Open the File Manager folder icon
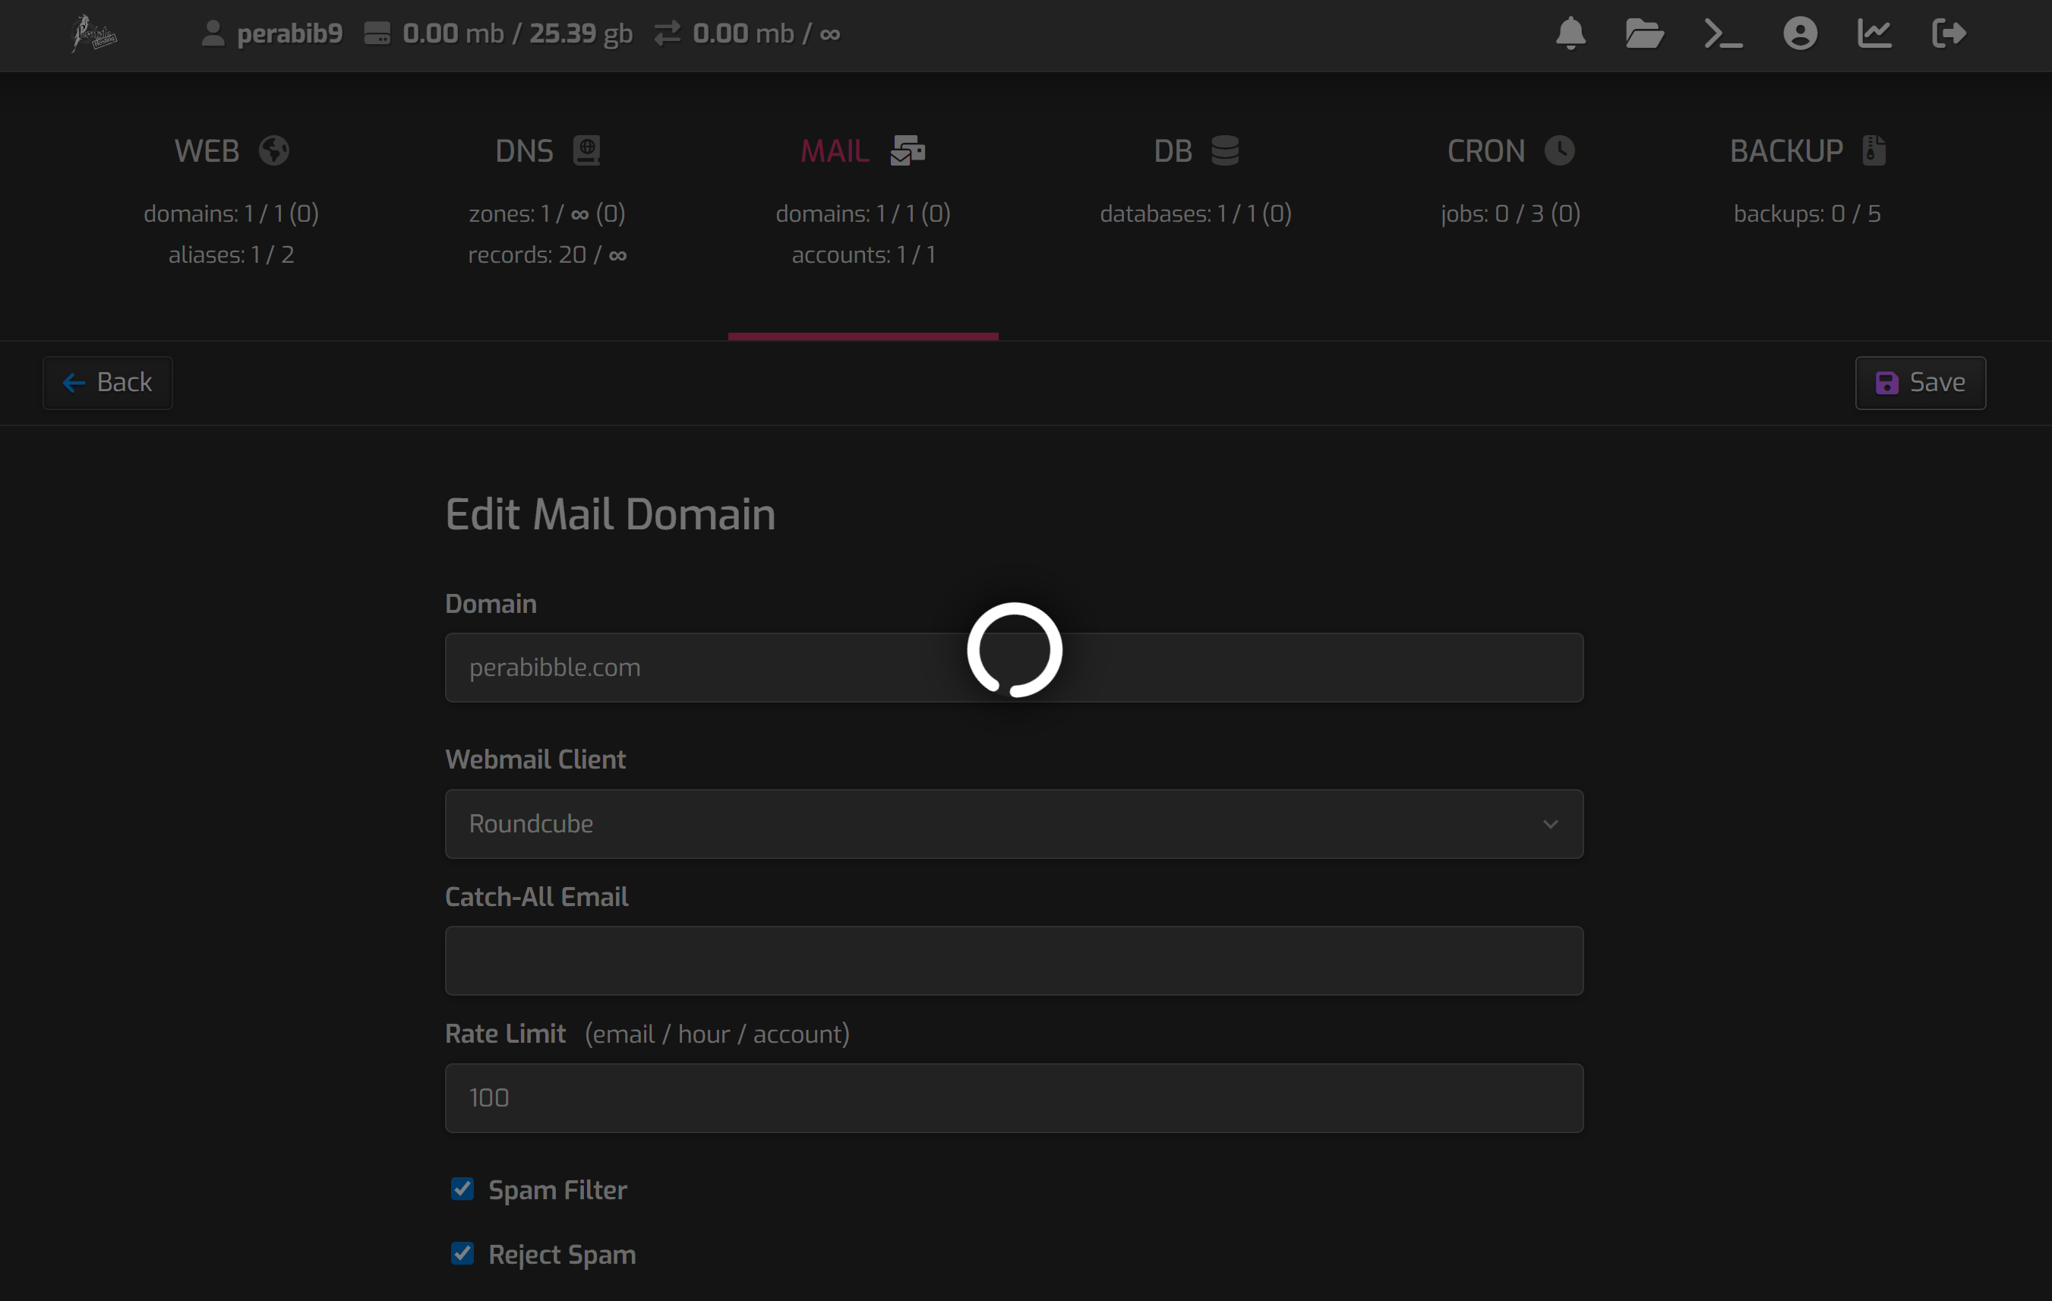2052x1301 pixels. pos(1644,34)
